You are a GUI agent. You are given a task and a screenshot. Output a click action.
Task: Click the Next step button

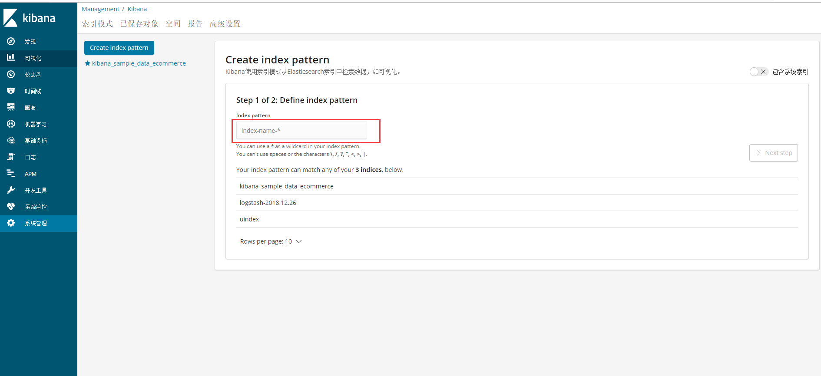[x=774, y=153]
